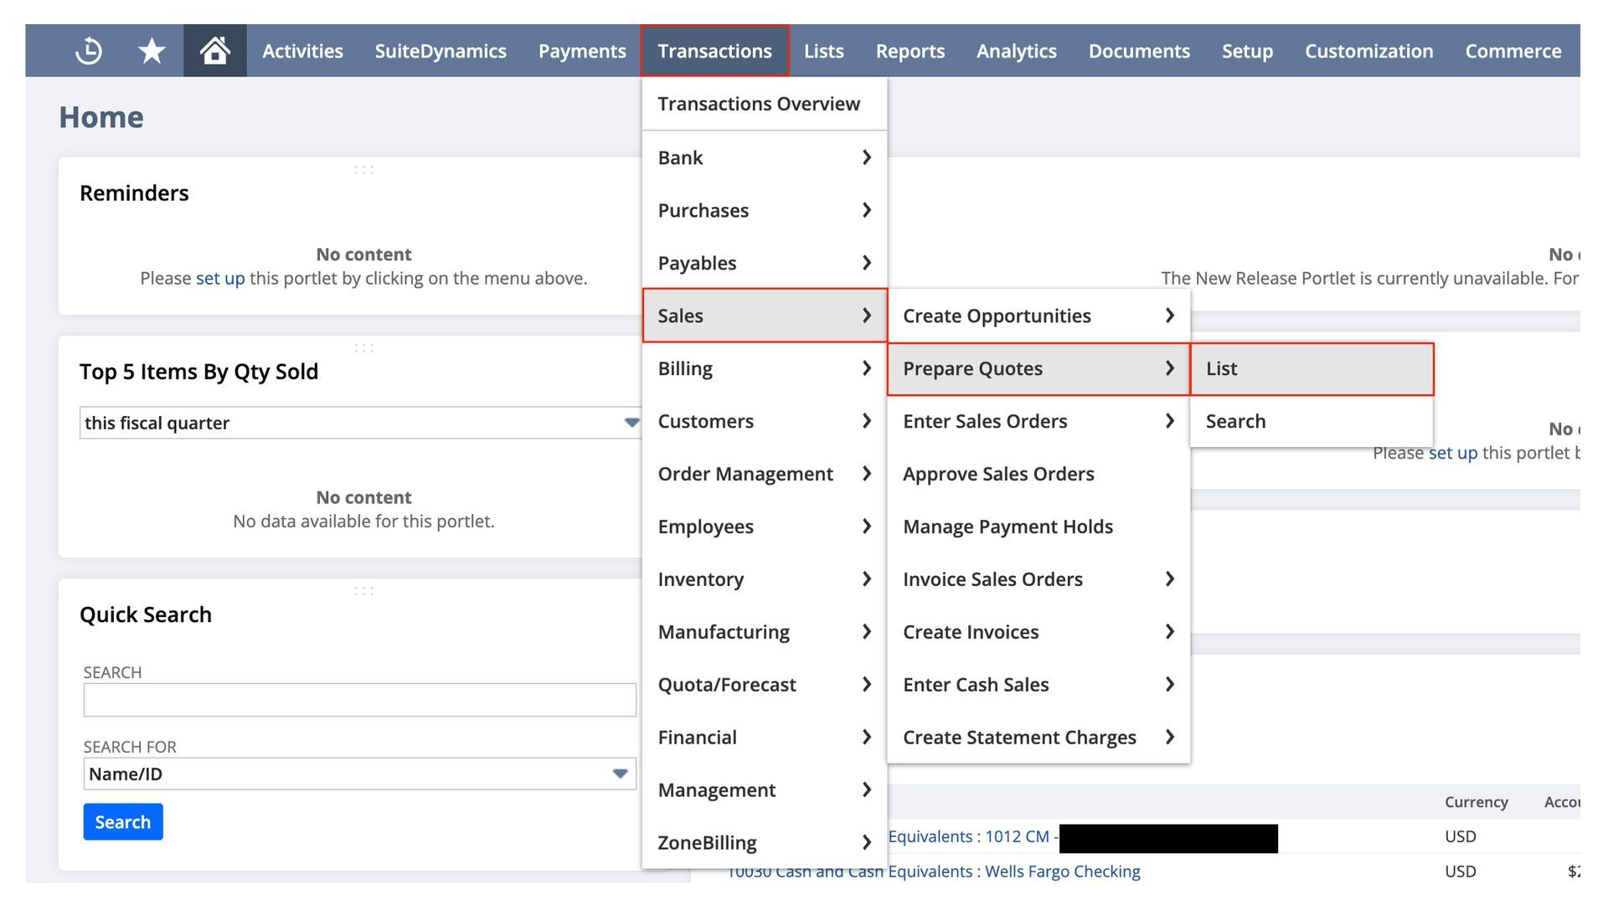The width and height of the screenshot is (1608, 910).
Task: Expand Create Statement Charges submenu
Action: 1038,738
